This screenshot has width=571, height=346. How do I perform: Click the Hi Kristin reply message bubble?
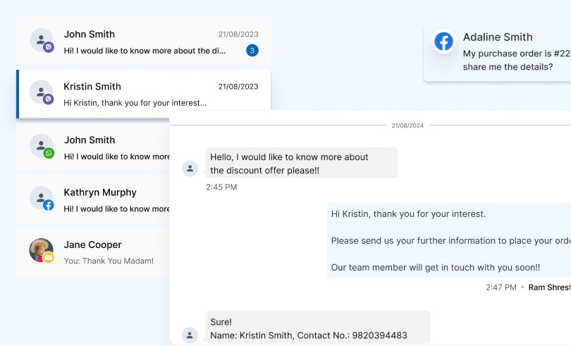[449, 240]
